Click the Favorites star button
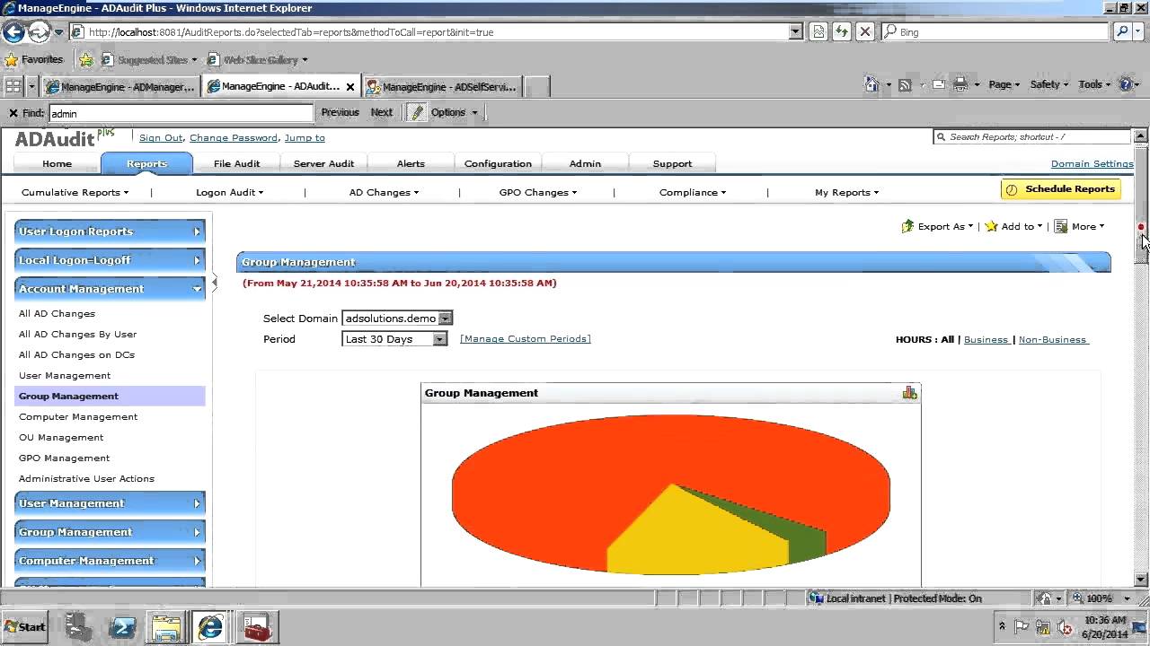The image size is (1150, 646). pos(34,59)
